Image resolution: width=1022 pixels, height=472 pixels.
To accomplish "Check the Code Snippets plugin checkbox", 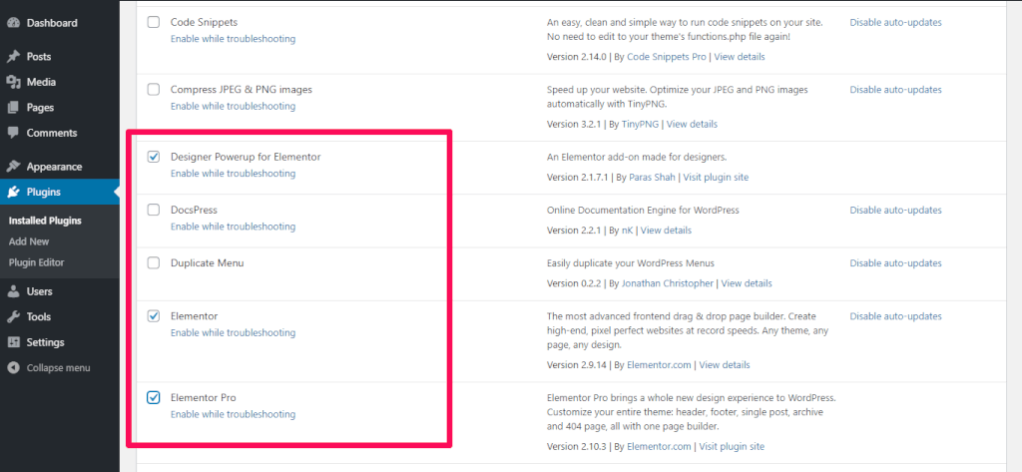I will [x=153, y=22].
